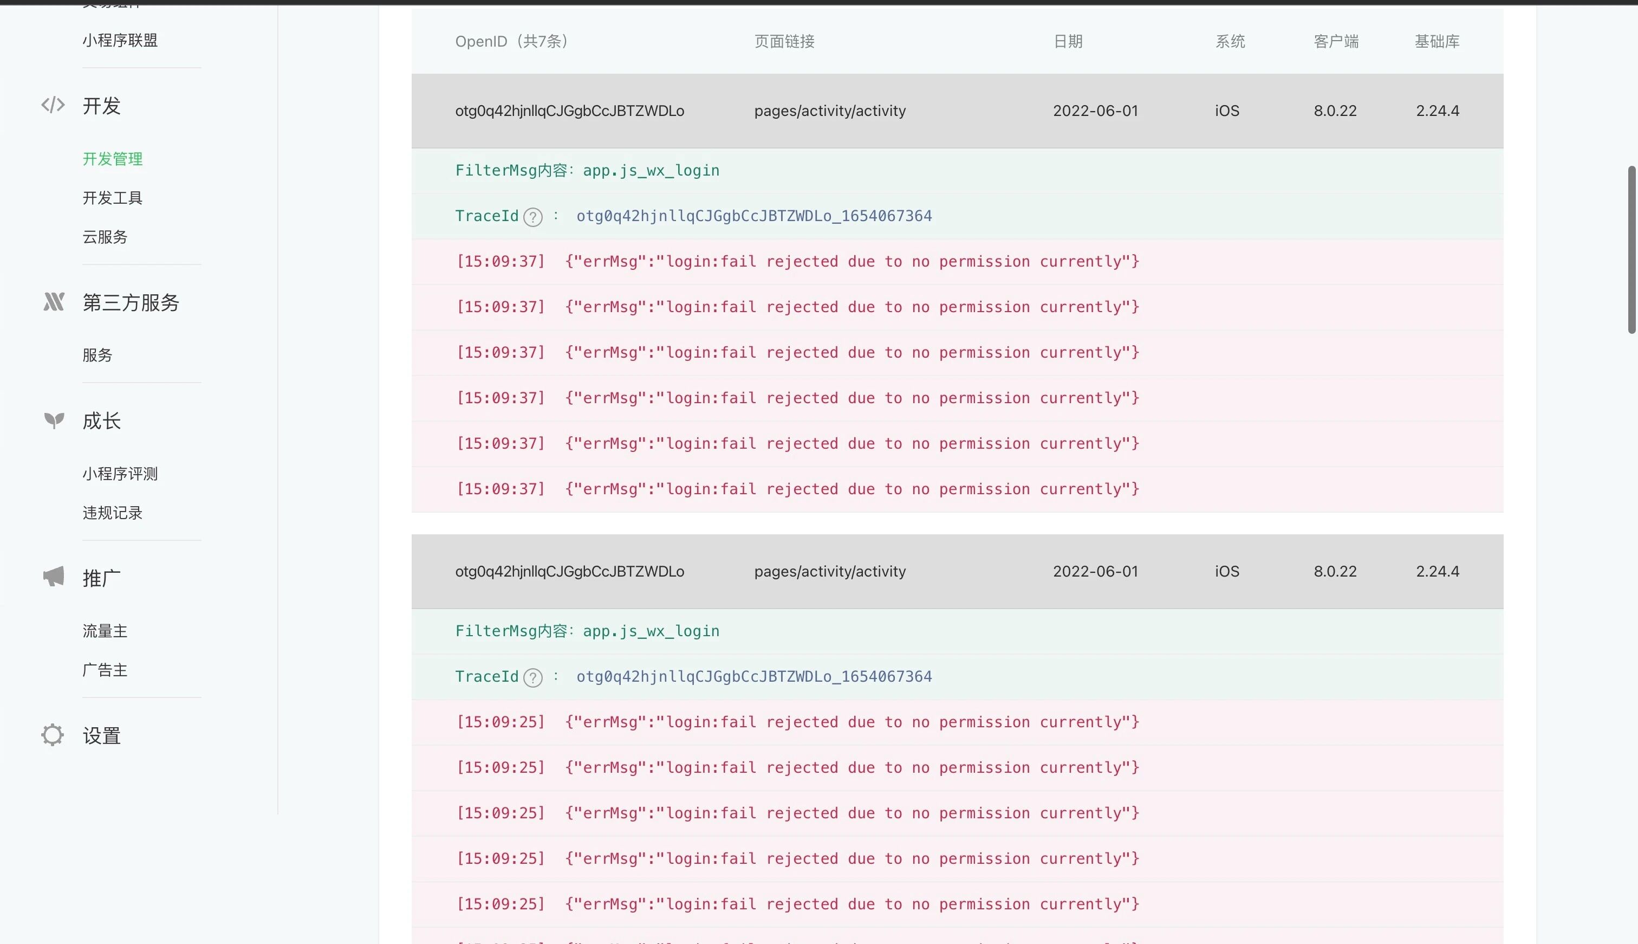Select 服务 under 第三方服务
The width and height of the screenshot is (1638, 944).
[97, 354]
